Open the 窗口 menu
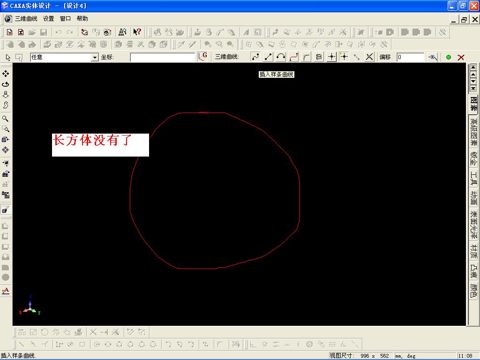The width and height of the screenshot is (480, 360). pos(65,19)
